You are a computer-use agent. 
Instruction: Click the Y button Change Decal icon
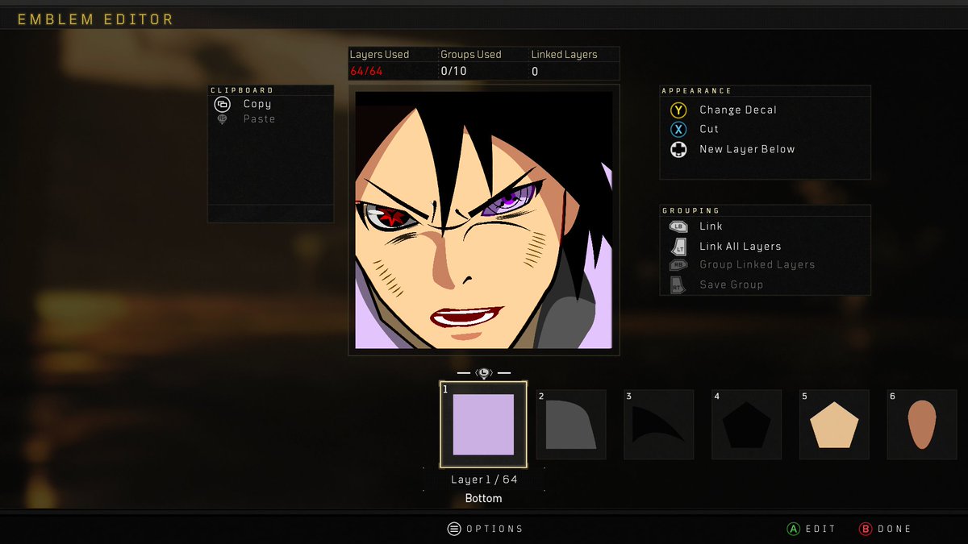[x=678, y=110]
